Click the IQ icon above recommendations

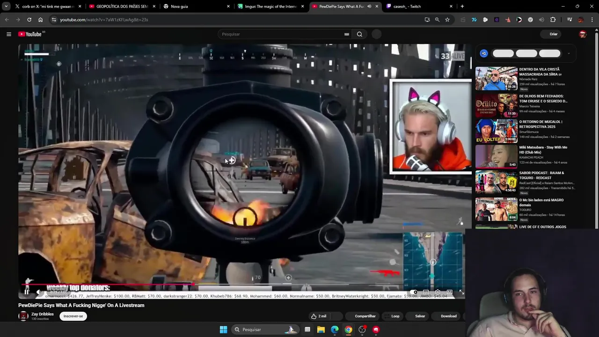click(484, 53)
